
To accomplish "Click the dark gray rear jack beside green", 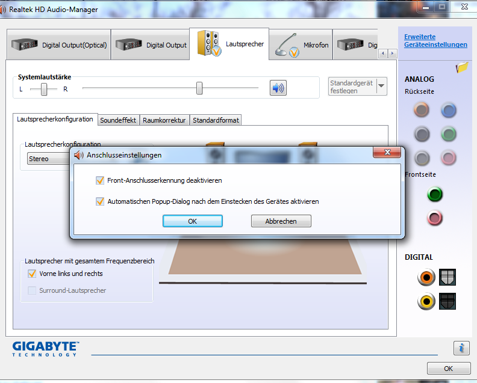I will click(422, 134).
